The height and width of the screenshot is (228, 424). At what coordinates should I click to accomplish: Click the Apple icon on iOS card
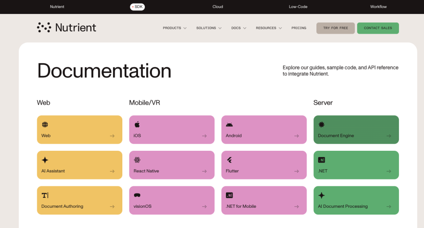tap(137, 125)
